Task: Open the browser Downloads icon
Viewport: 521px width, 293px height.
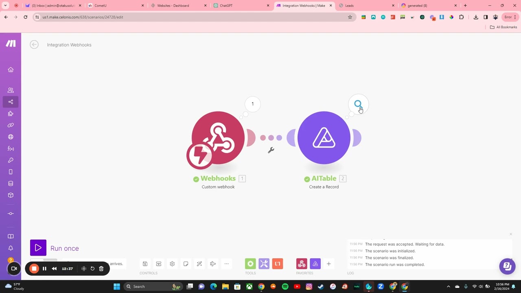Action: pos(476,17)
